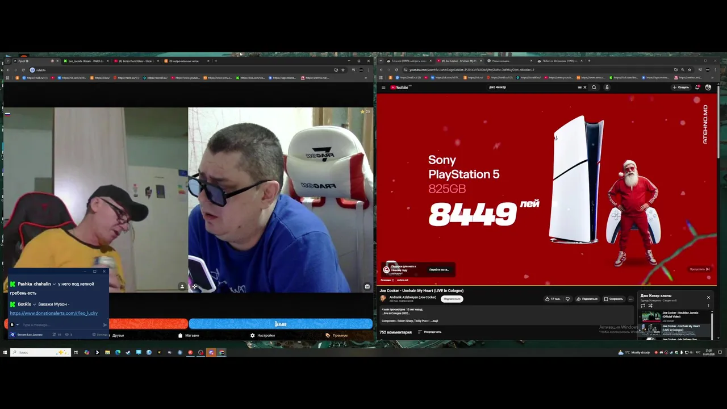Click the red stop button on rulet.tv
Image resolution: width=727 pixels, height=409 pixels.
coord(148,324)
